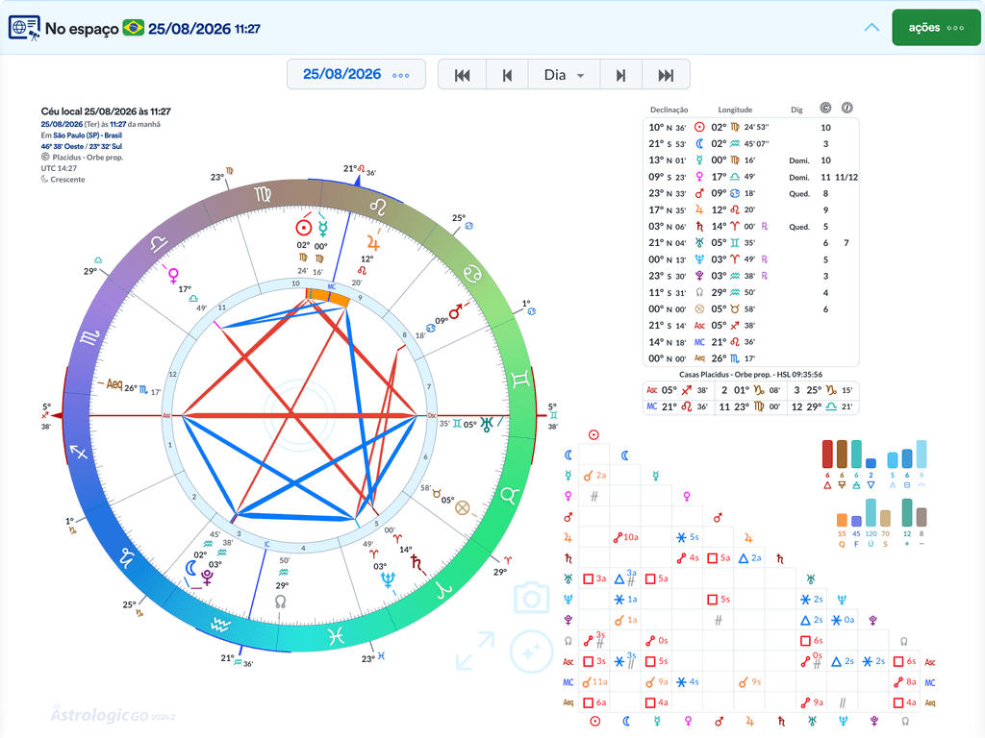Click the red fire-element bar in the chart
The height and width of the screenshot is (738, 985).
coord(827,454)
